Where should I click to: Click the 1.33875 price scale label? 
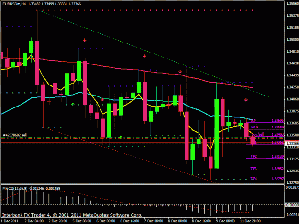point(292,111)
